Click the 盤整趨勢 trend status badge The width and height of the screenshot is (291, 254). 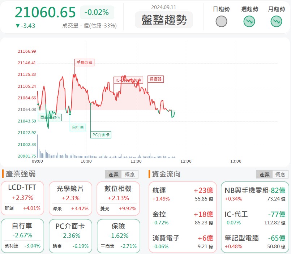[x=164, y=20]
